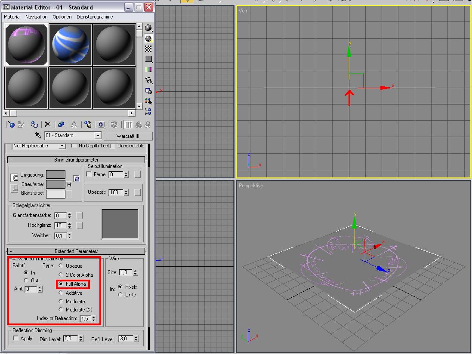
Task: Tick the Apply reflection dimming checkbox
Action: tap(15, 339)
